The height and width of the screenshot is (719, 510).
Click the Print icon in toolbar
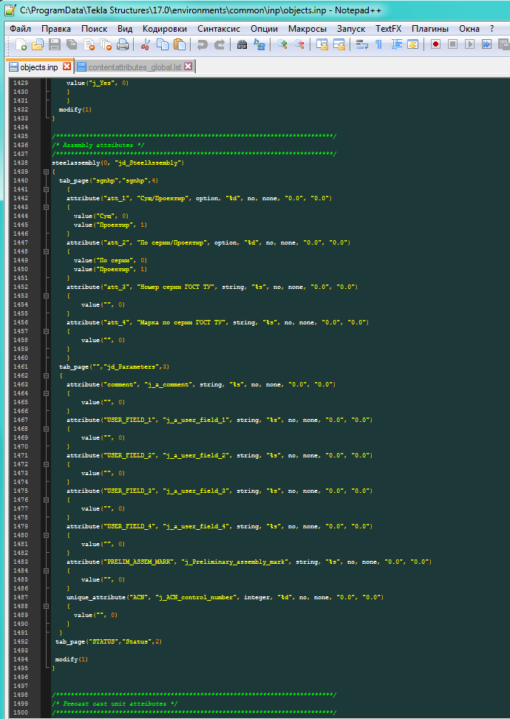[x=123, y=45]
